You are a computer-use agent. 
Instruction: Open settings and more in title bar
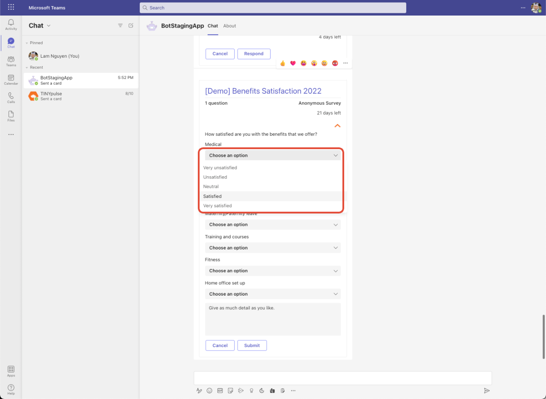click(523, 8)
